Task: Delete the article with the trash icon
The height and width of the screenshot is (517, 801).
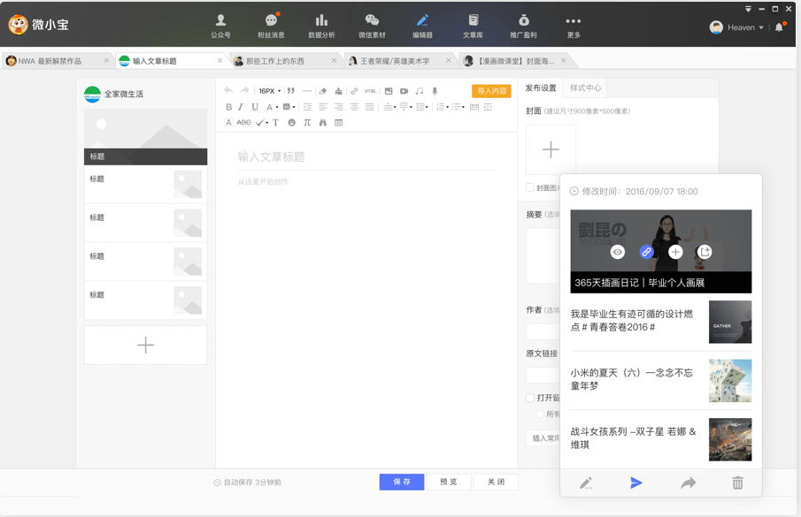Action: (739, 483)
